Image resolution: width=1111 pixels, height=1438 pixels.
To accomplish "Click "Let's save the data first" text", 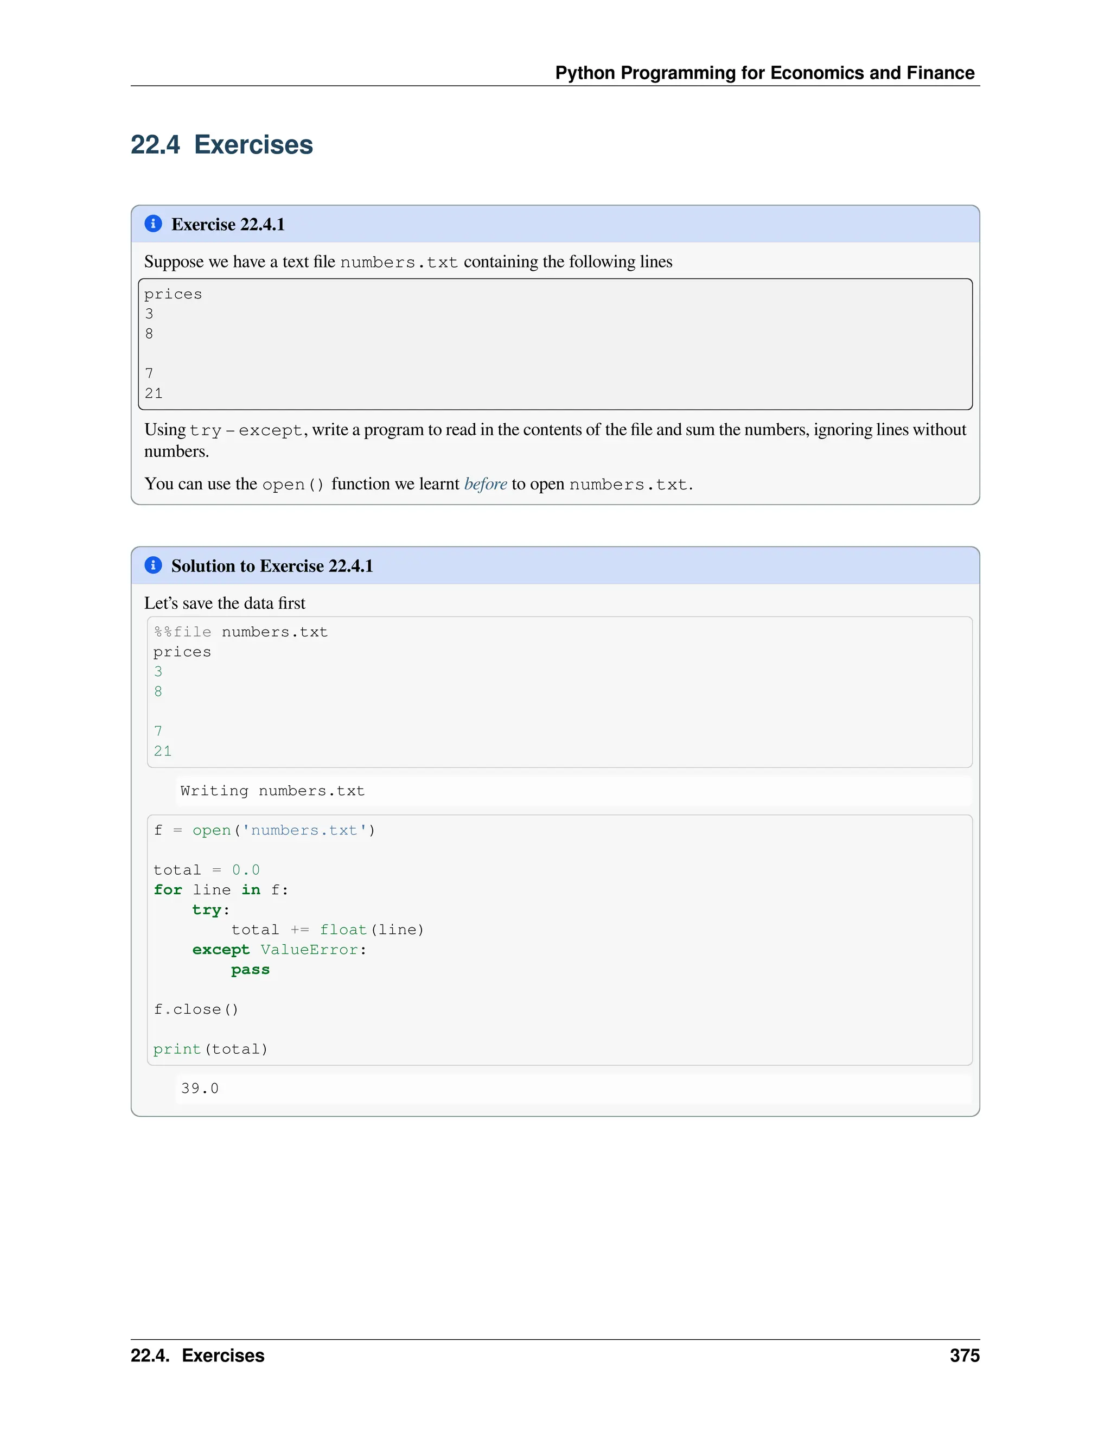I will 225,603.
